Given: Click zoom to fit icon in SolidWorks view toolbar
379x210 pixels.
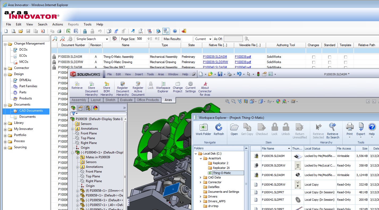Looking at the screenshot, I should click(x=227, y=101).
